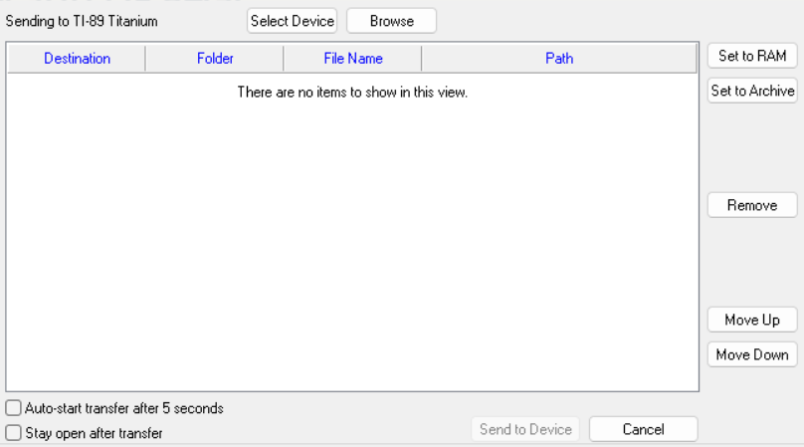Click the 'no items to show' message
The height and width of the screenshot is (447, 804).
352,93
